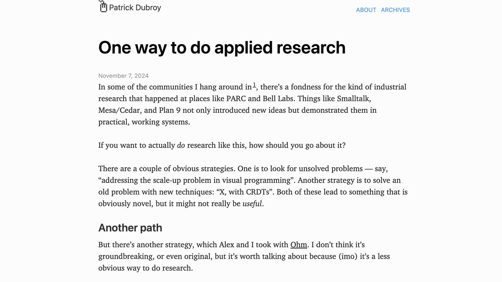Go to the ABOUT page
The image size is (502, 282).
(366, 10)
